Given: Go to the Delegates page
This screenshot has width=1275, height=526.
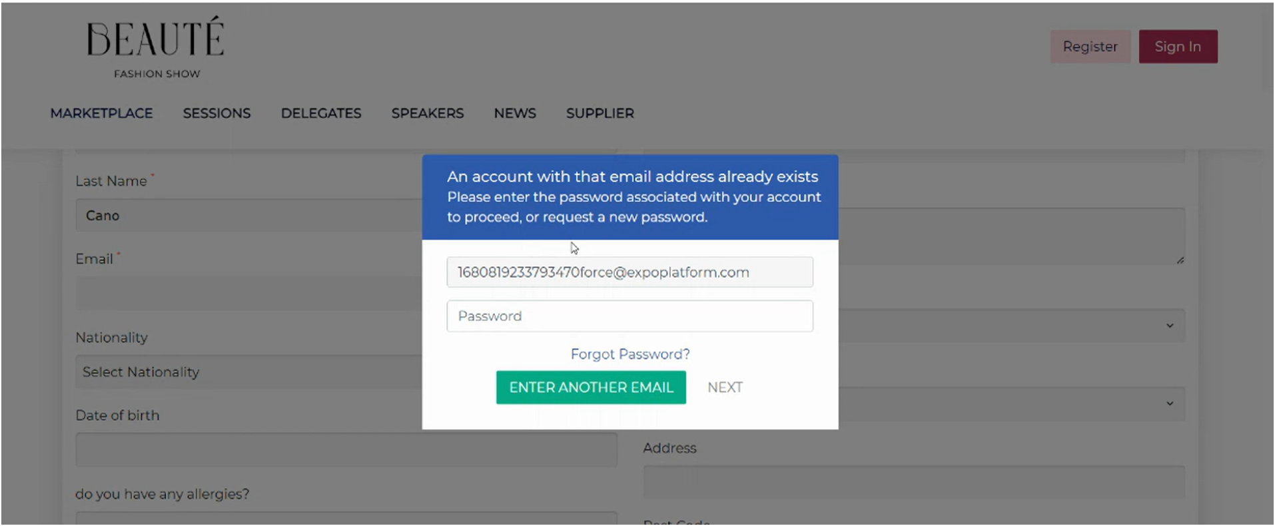Looking at the screenshot, I should [321, 113].
